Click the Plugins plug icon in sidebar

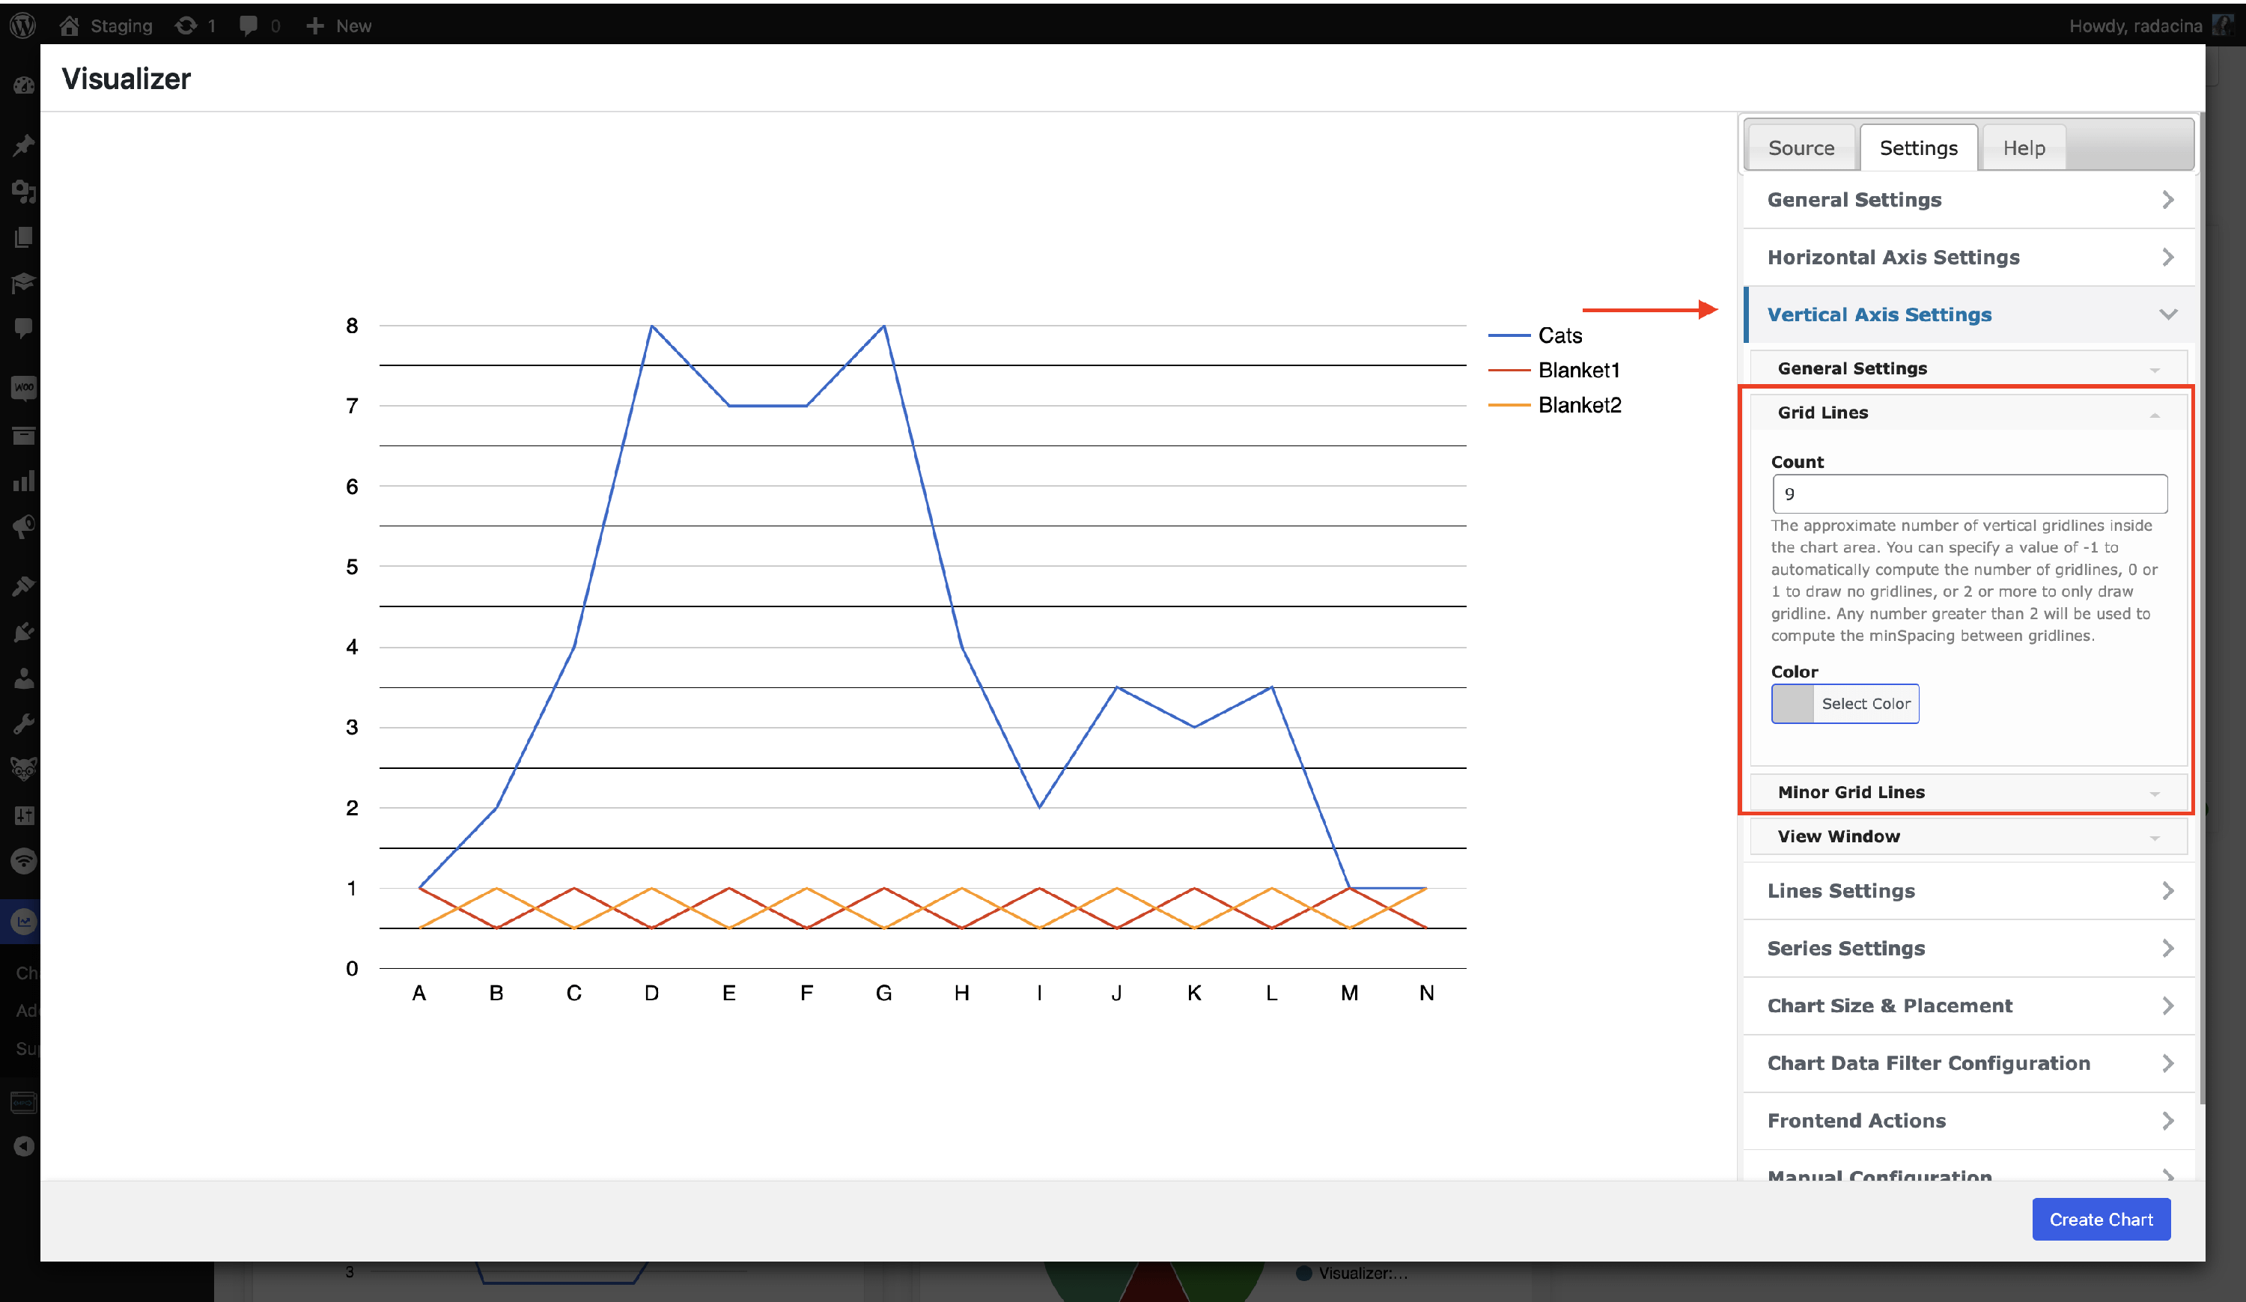[x=24, y=633]
